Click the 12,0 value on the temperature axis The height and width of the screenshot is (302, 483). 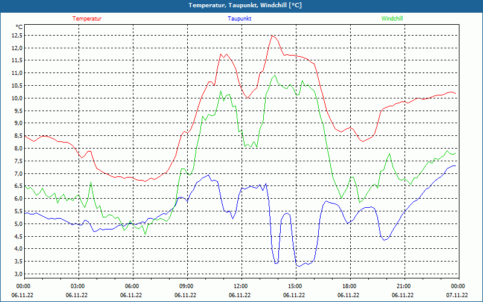pyautogui.click(x=18, y=48)
